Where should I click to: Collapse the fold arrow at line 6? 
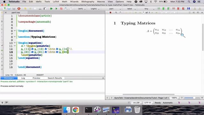click(15, 31)
